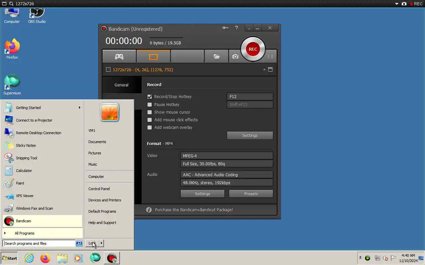Pause recording using the pause icon
Viewport: 425px width, 265px height.
click(x=270, y=57)
